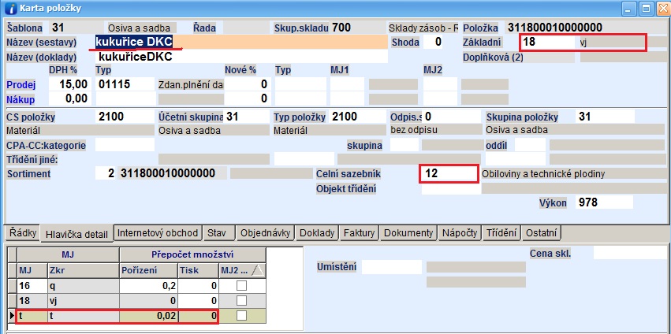This screenshot has height=334, width=671.
Task: Click the Základní unit field containing 18
Action: [x=548, y=42]
